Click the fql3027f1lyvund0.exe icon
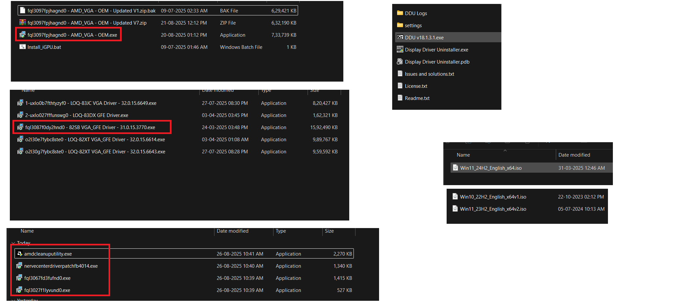 (x=19, y=290)
